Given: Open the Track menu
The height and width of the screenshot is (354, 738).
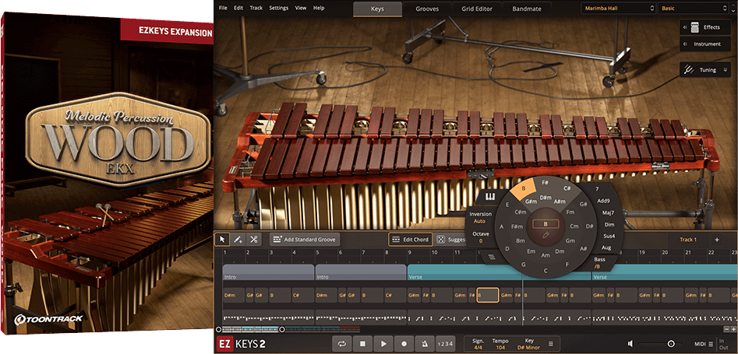Looking at the screenshot, I should pos(256,8).
